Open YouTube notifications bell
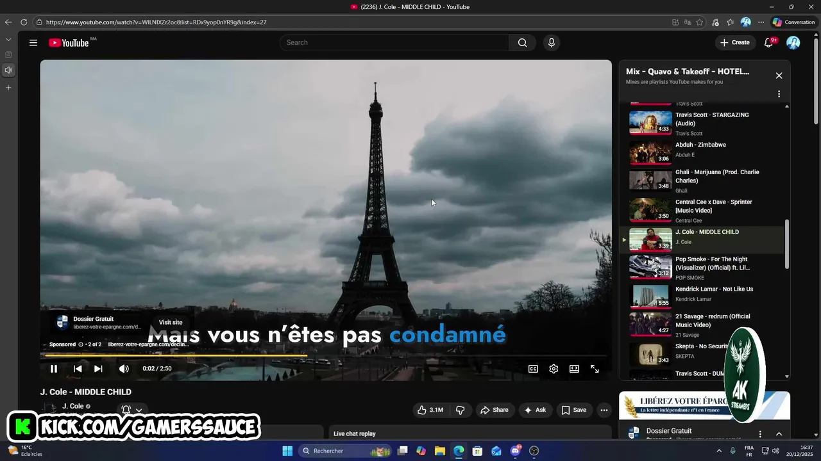Image resolution: width=821 pixels, height=461 pixels. click(768, 43)
